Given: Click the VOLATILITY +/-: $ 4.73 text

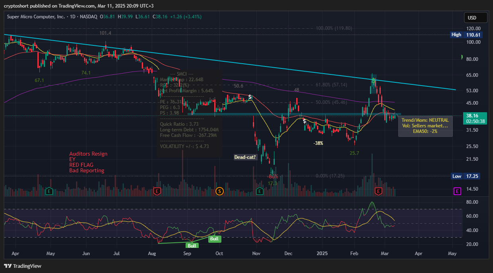Looking at the screenshot, I should (184, 146).
